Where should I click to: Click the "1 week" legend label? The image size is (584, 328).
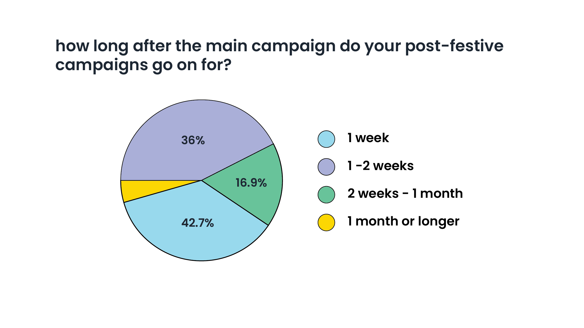click(368, 138)
